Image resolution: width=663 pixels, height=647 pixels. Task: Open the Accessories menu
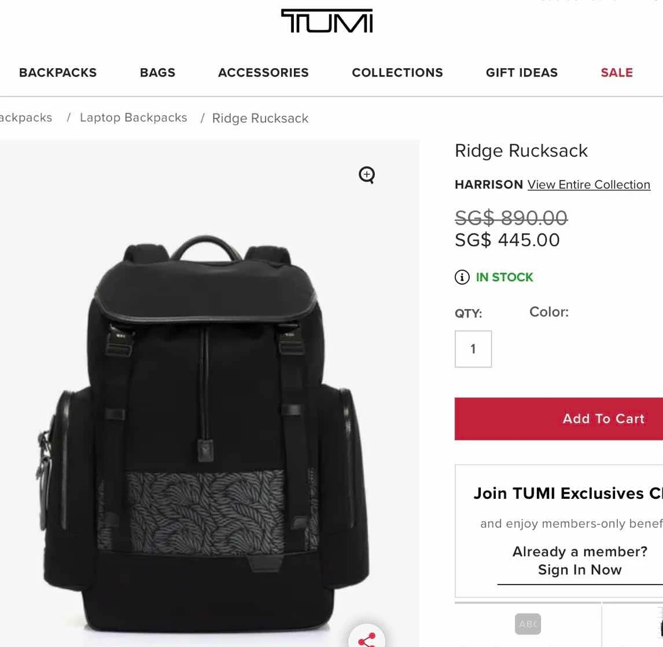pos(263,73)
